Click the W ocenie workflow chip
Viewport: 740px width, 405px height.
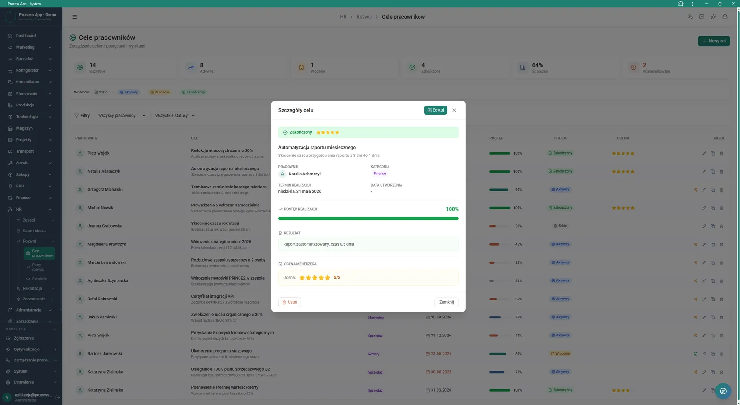point(160,92)
